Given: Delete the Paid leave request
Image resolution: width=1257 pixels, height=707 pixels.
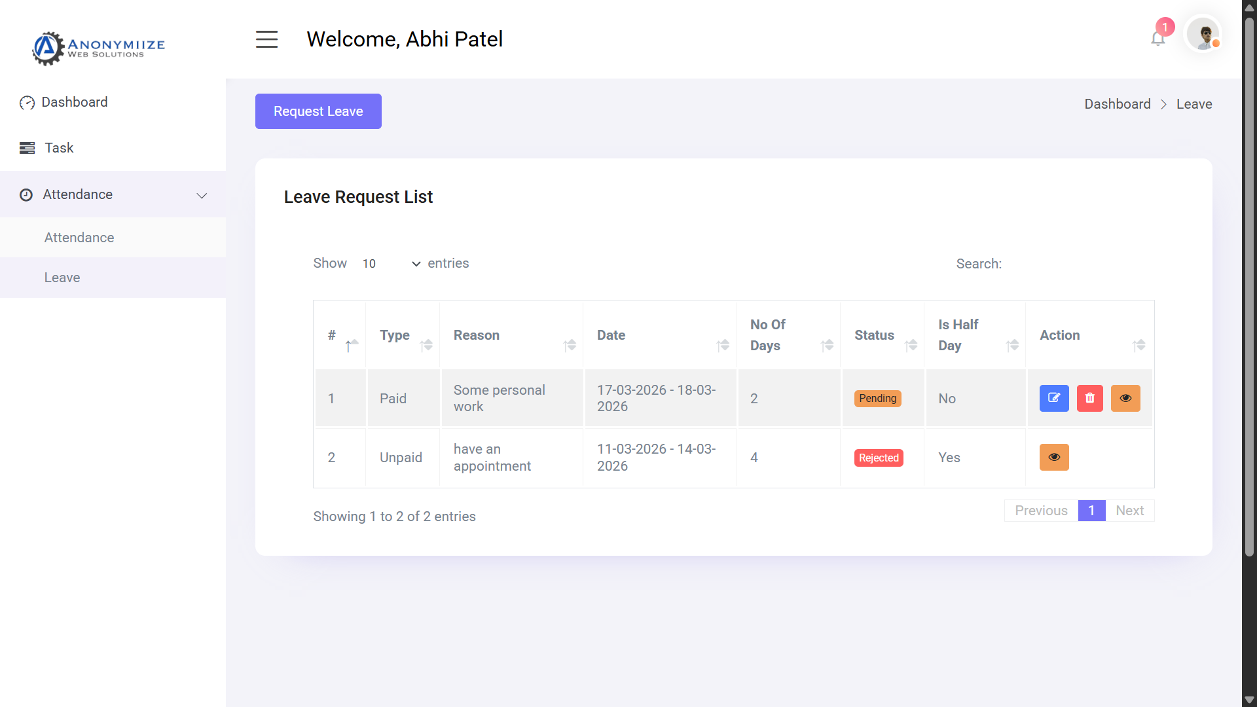Looking at the screenshot, I should pyautogui.click(x=1089, y=398).
